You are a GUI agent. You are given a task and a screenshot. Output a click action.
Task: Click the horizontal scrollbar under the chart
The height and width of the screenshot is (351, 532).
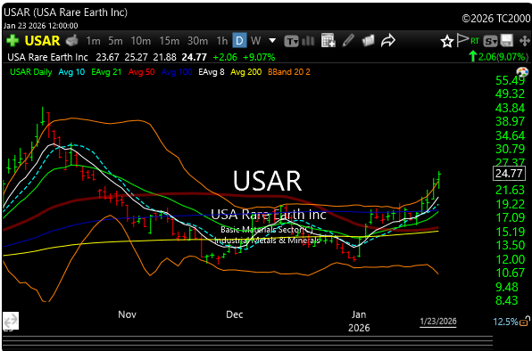(x=247, y=342)
